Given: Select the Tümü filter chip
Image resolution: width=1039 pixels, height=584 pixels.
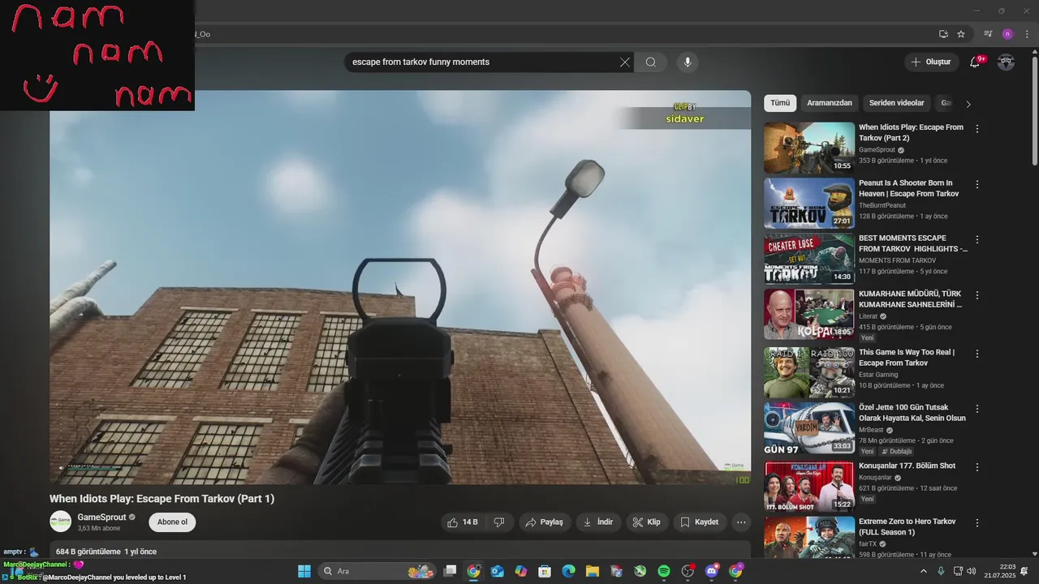Looking at the screenshot, I should 780,103.
